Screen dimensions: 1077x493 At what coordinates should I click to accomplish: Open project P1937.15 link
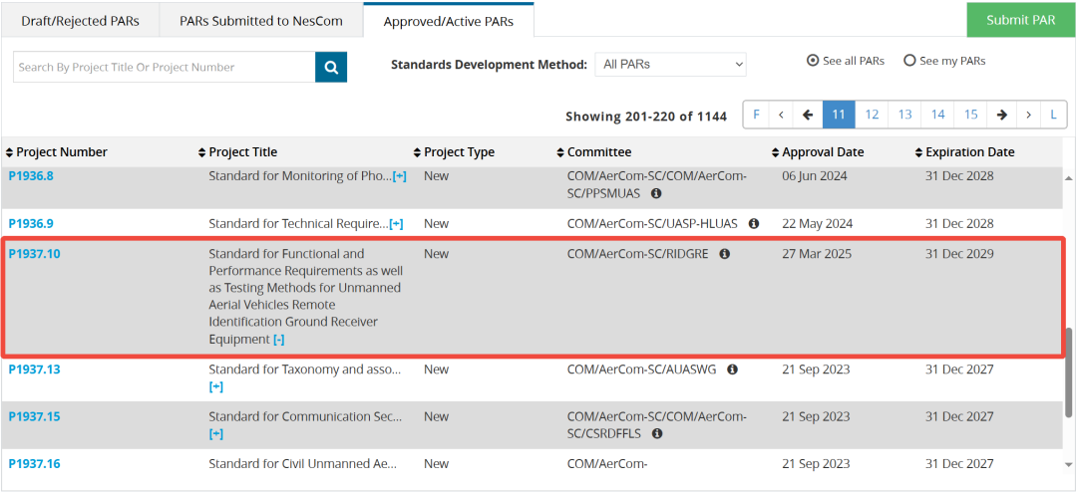34,416
